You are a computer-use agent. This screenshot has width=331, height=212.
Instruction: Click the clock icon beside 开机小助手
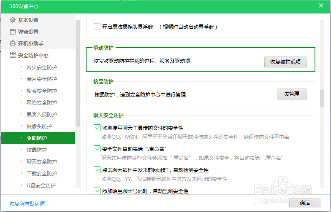click(x=13, y=43)
